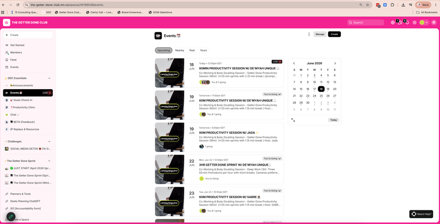
Task: Collapse the Challenges section
Action: 49,141
